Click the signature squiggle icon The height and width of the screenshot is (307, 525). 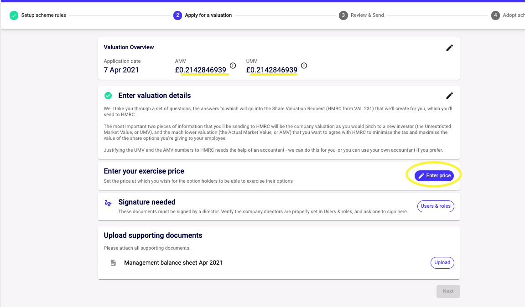click(108, 203)
